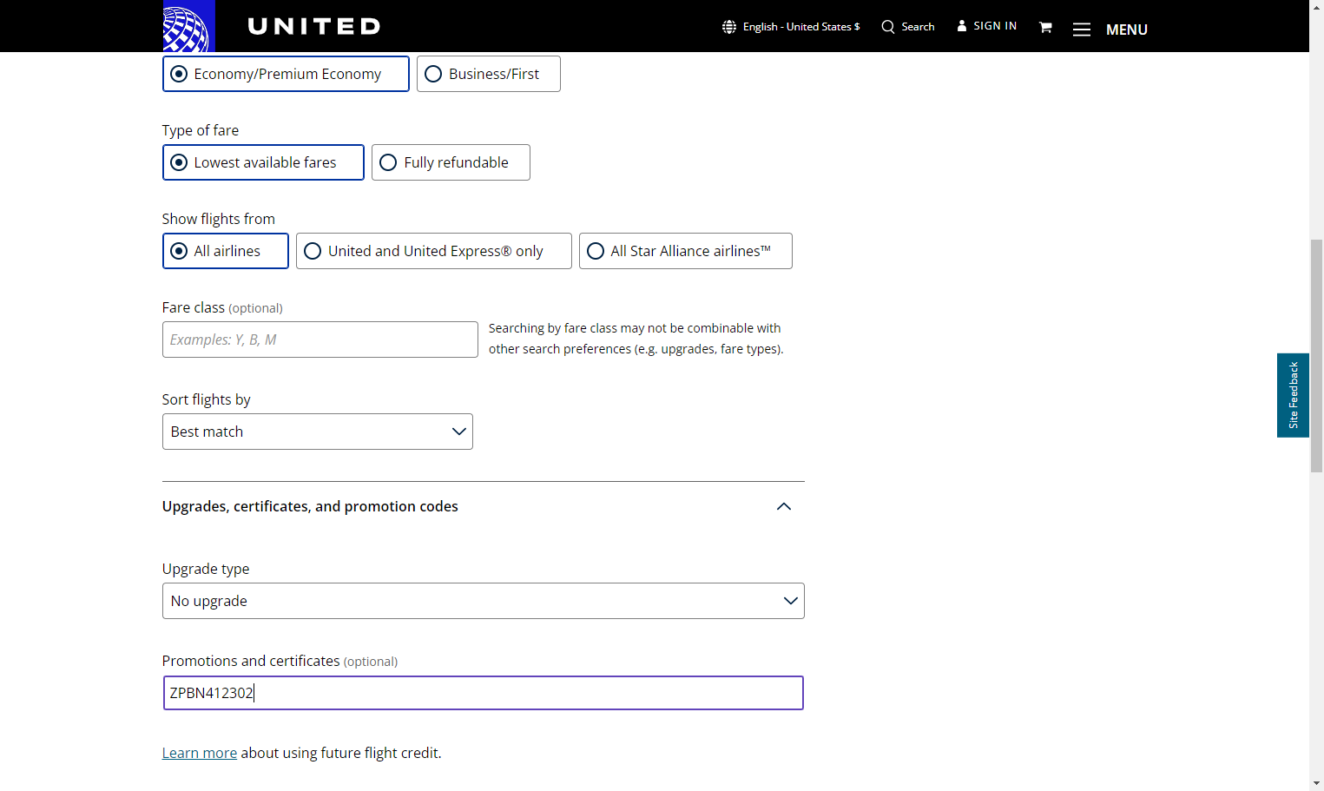1324x791 pixels.
Task: Click the SIGN IN person icon
Action: coord(962,26)
